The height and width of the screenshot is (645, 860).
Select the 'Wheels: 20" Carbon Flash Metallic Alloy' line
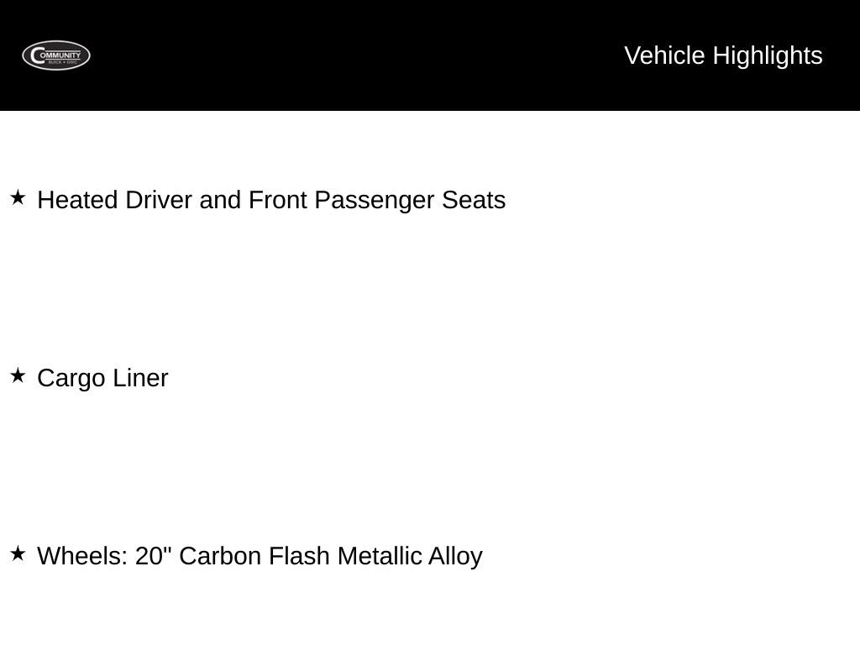[x=260, y=556]
